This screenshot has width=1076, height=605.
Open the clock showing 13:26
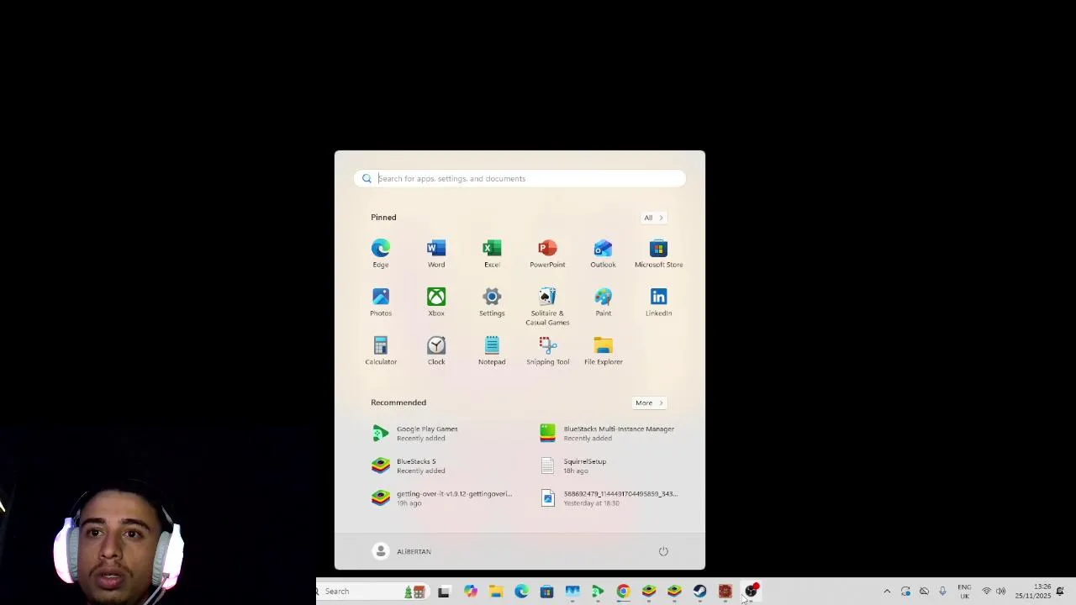pos(1032,592)
